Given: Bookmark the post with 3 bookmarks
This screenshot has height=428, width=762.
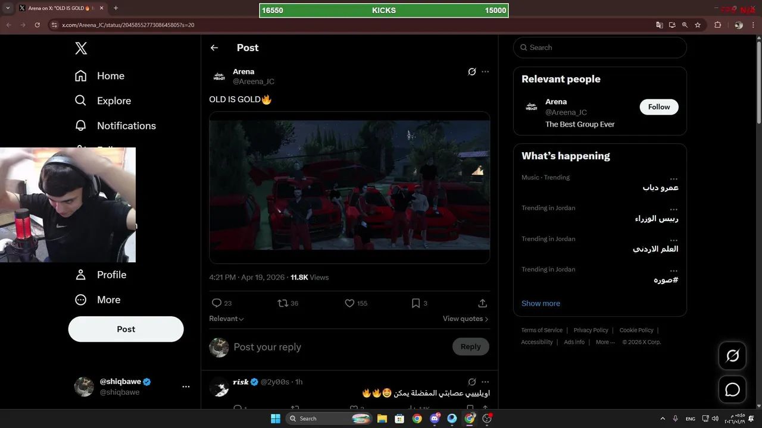Looking at the screenshot, I should click(x=416, y=303).
